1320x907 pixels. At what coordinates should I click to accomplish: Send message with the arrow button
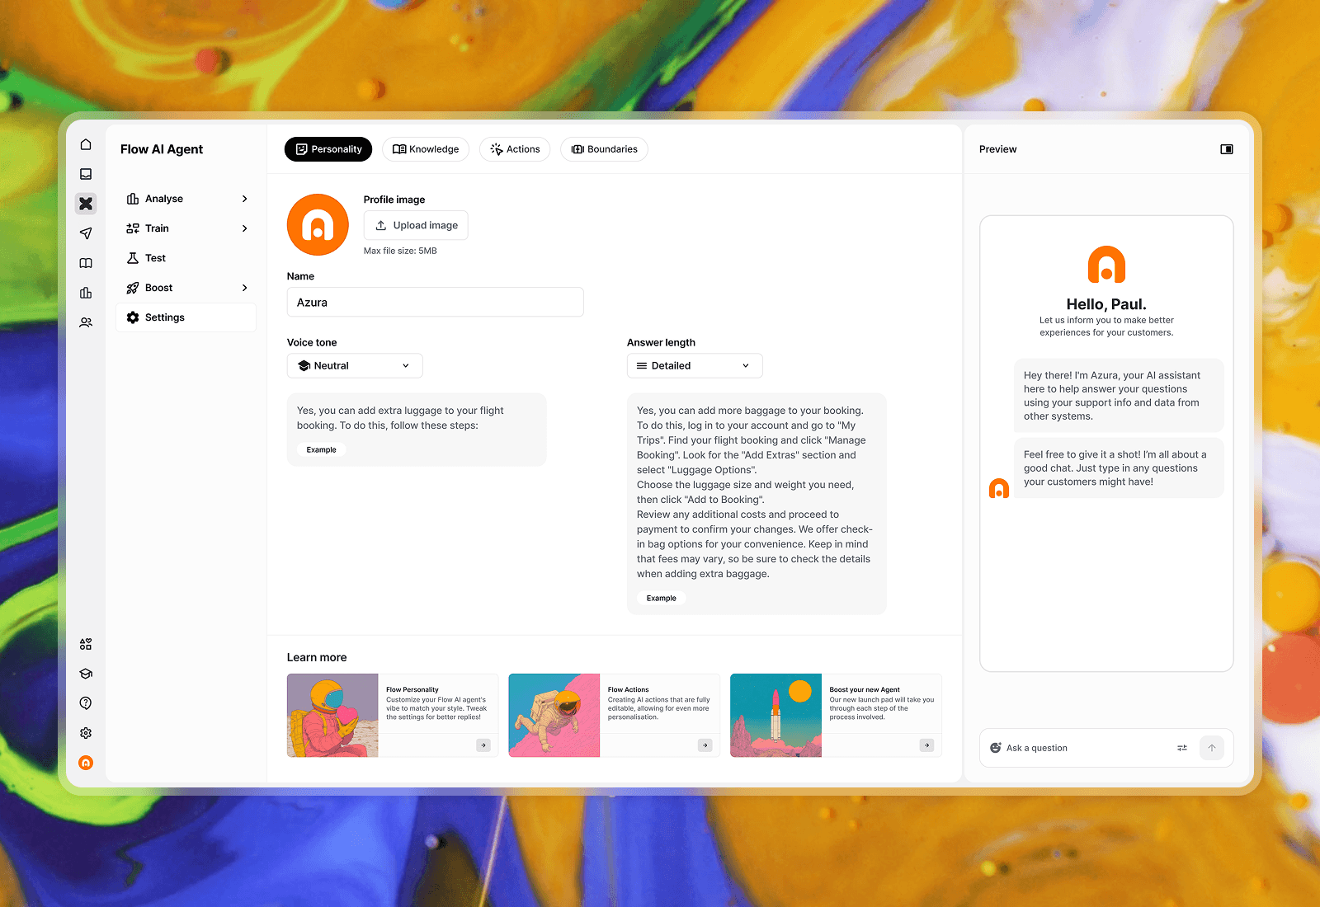pos(1212,748)
